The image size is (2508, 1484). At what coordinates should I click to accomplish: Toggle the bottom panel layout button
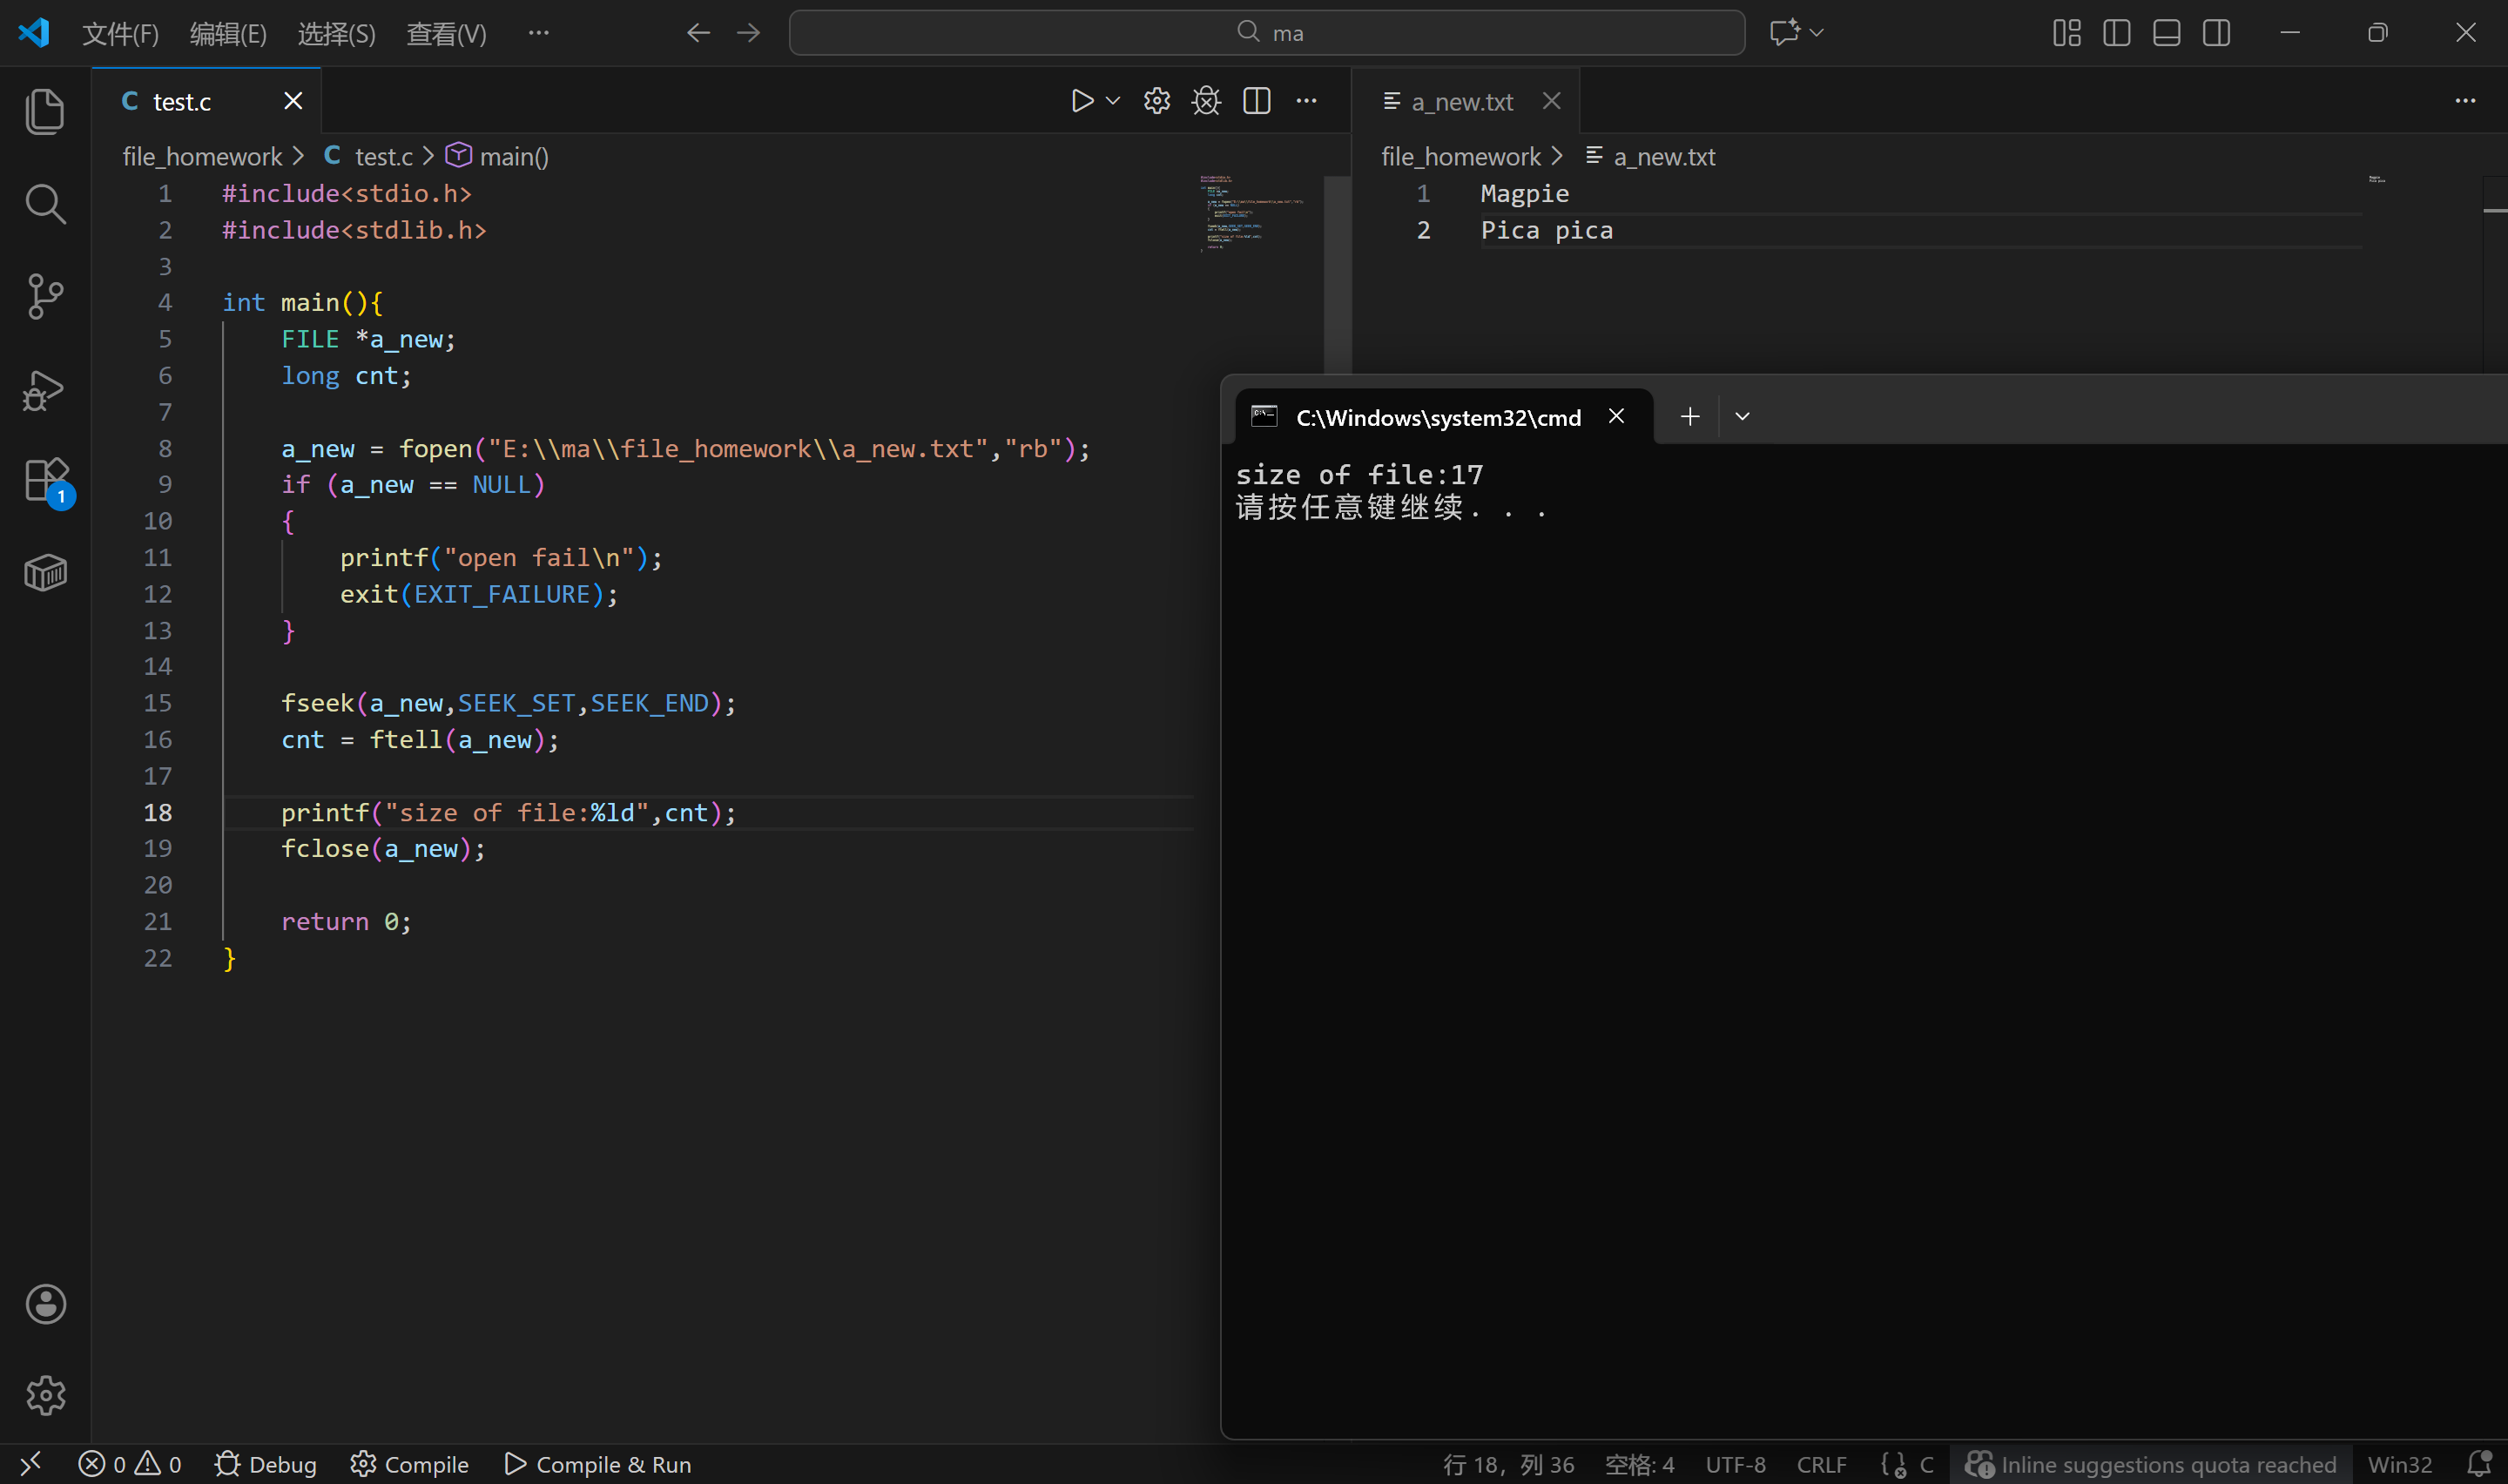(2166, 33)
